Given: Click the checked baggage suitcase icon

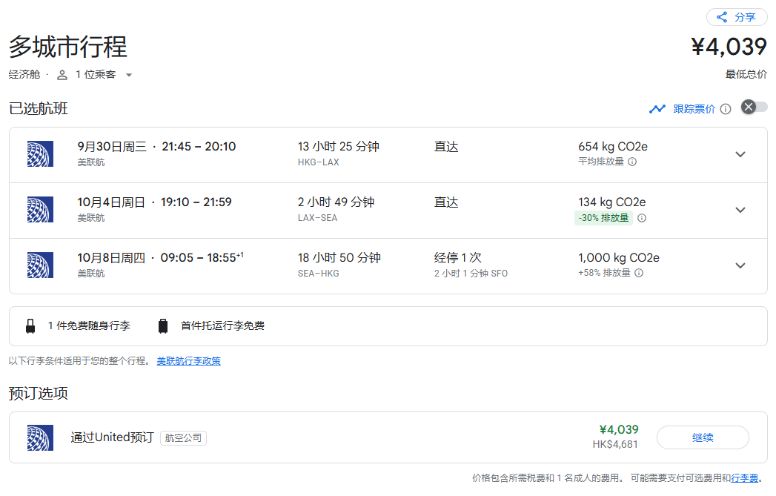Looking at the screenshot, I should [x=163, y=325].
